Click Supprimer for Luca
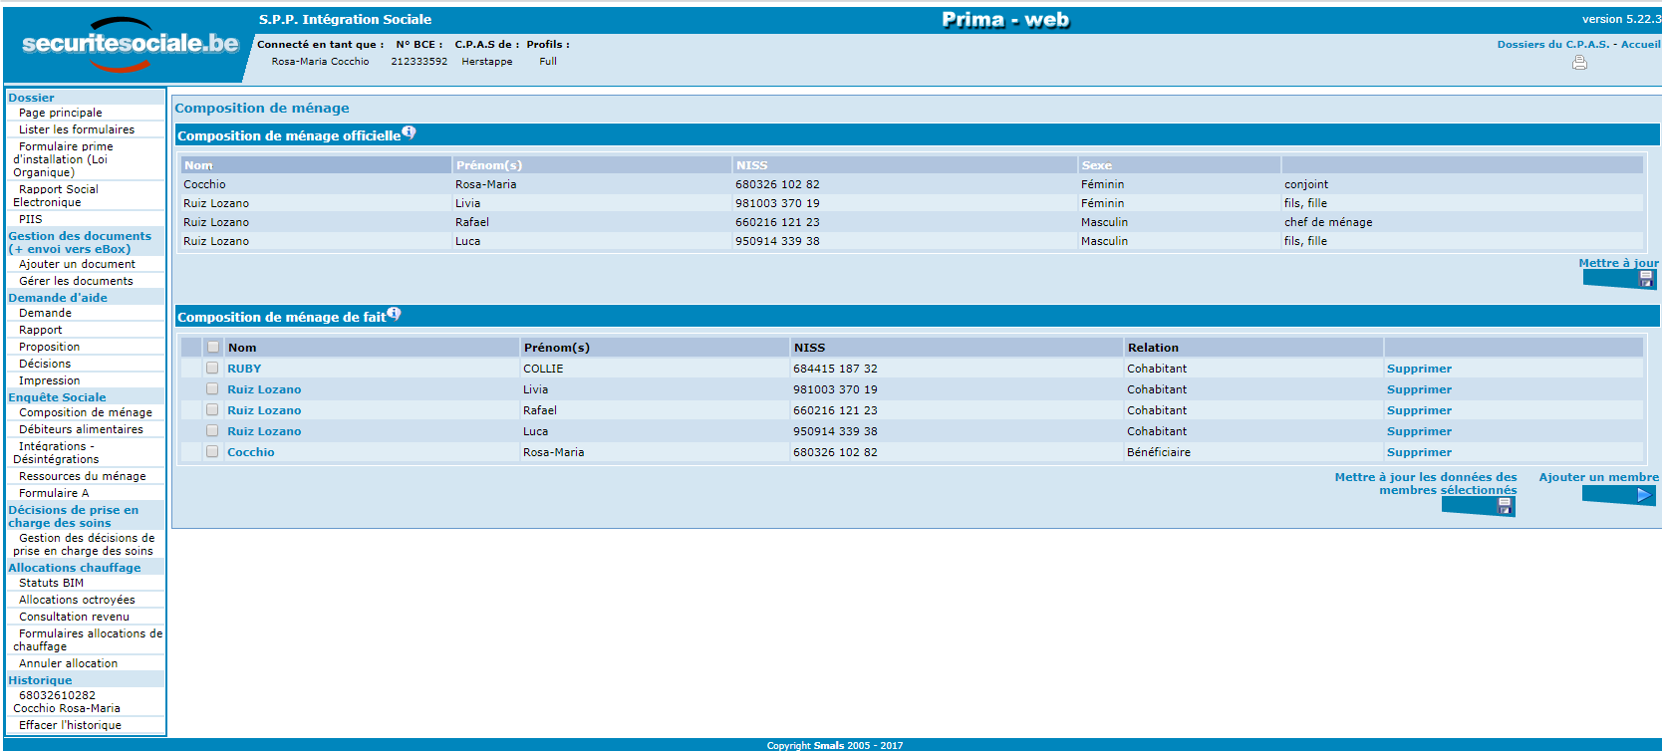This screenshot has width=1662, height=751. click(1419, 431)
